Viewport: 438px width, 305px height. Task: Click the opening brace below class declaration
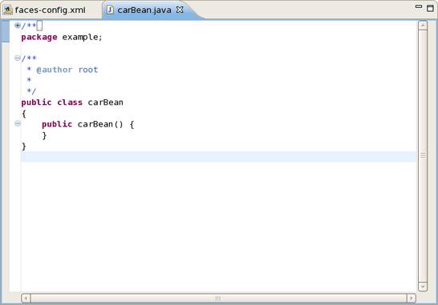(24, 114)
